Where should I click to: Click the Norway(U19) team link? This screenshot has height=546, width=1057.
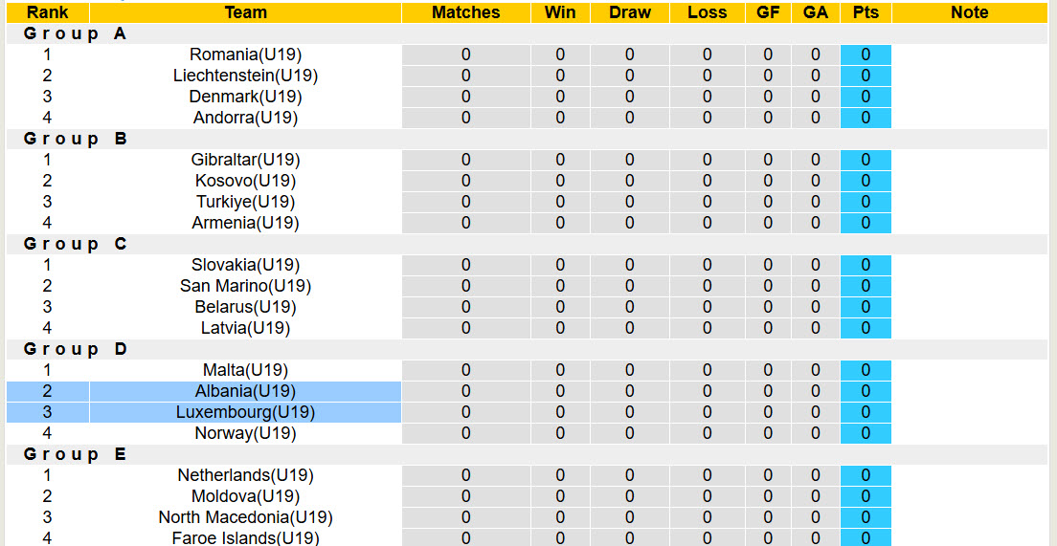(x=245, y=433)
